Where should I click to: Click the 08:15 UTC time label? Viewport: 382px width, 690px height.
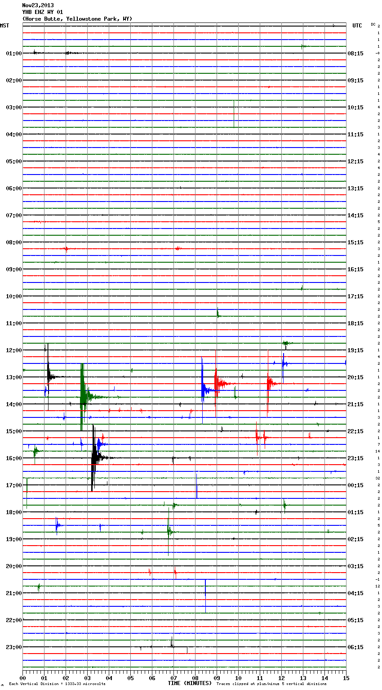[x=355, y=54]
